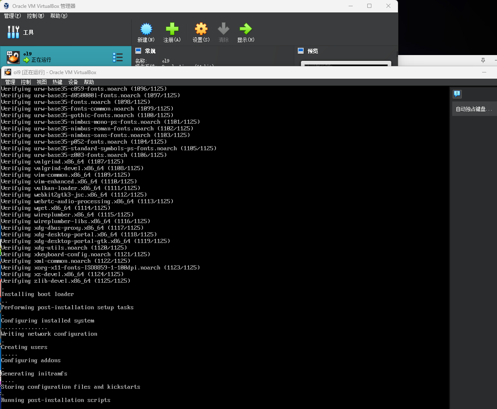Click the General (常规) section monitor icon
The image size is (497, 409).
coord(138,51)
